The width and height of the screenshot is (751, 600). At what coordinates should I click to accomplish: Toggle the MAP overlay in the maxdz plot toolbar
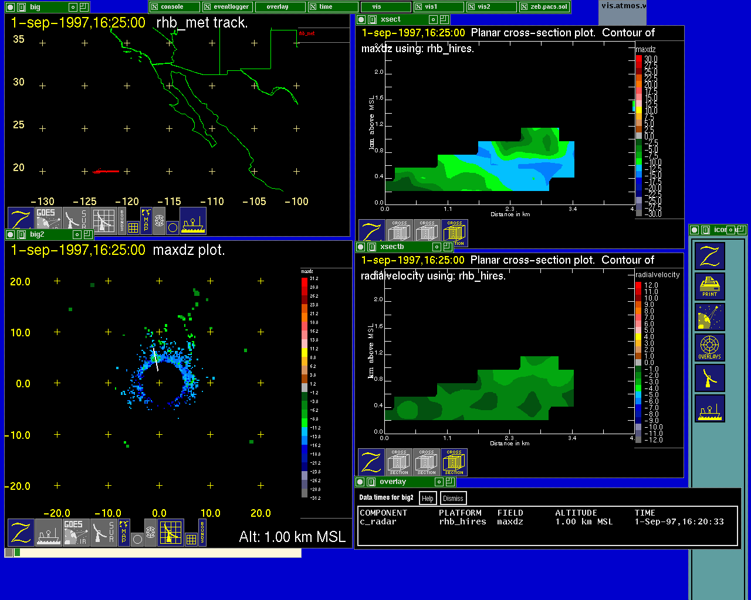(x=124, y=533)
